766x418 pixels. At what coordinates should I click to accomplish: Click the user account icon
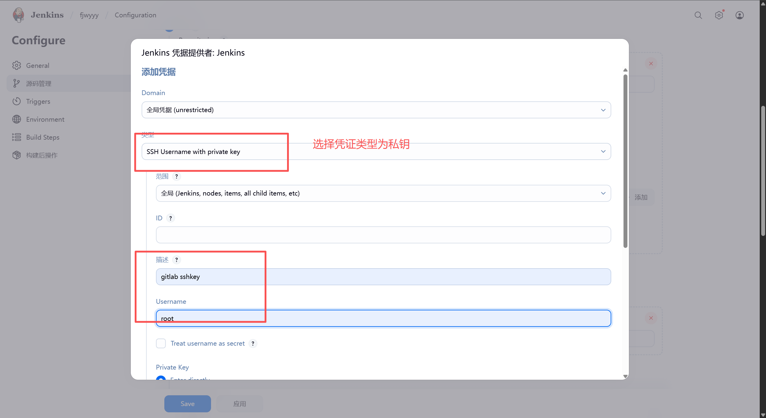(x=739, y=15)
